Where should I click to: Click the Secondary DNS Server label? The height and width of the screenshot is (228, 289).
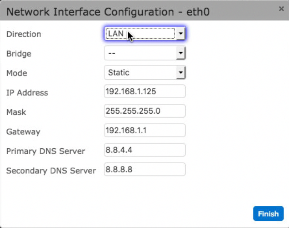(51, 171)
